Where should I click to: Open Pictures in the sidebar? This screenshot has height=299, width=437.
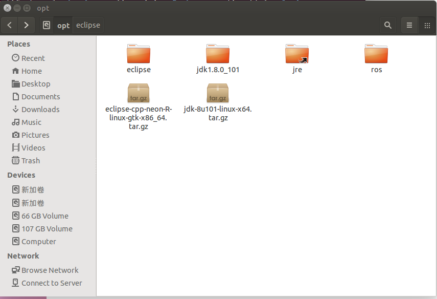point(48,135)
